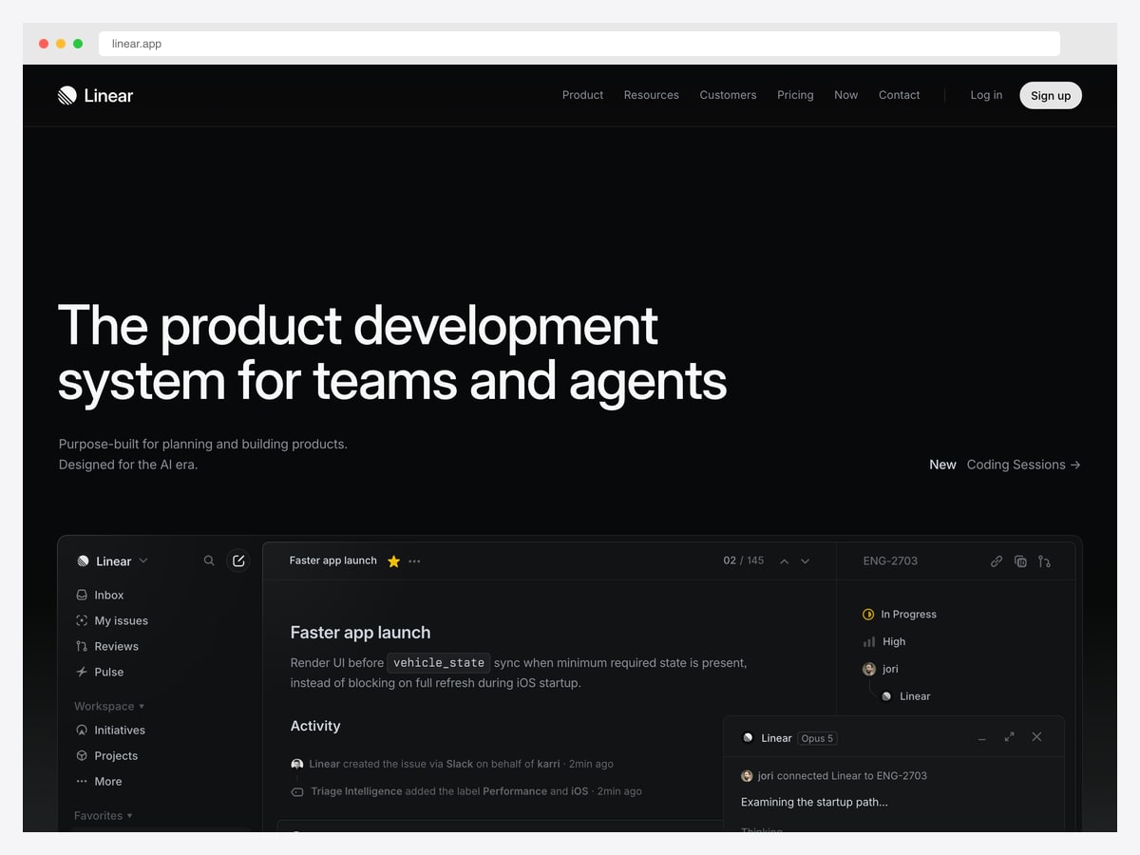Click the Inbox tray icon
Image resolution: width=1140 pixels, height=855 pixels.
[x=82, y=595]
